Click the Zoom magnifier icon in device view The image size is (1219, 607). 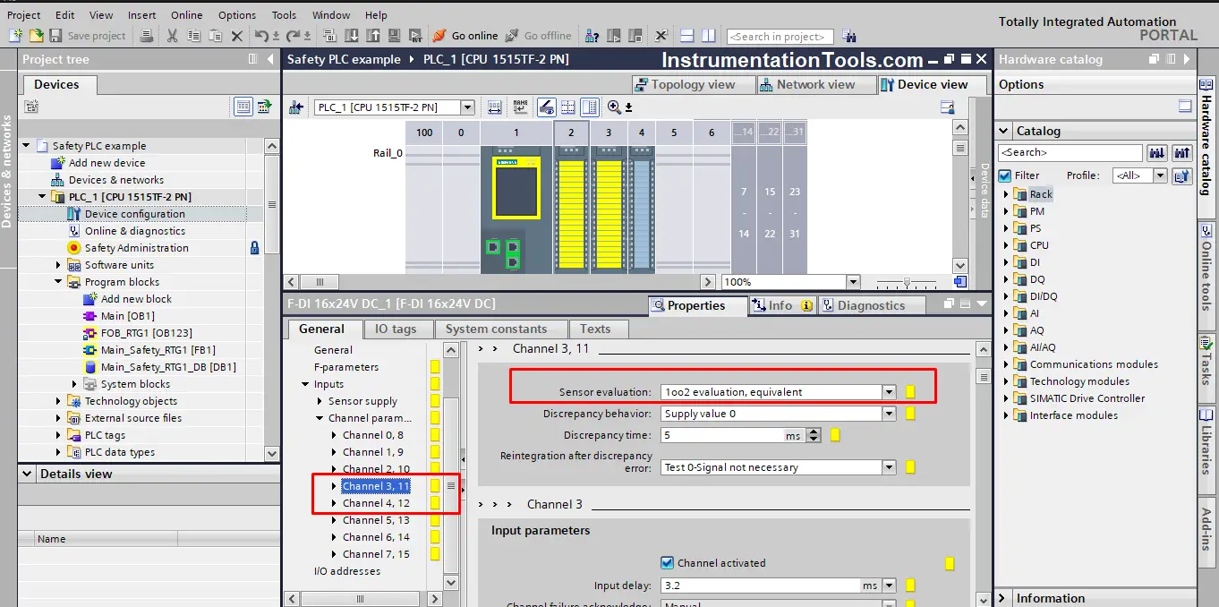click(614, 107)
